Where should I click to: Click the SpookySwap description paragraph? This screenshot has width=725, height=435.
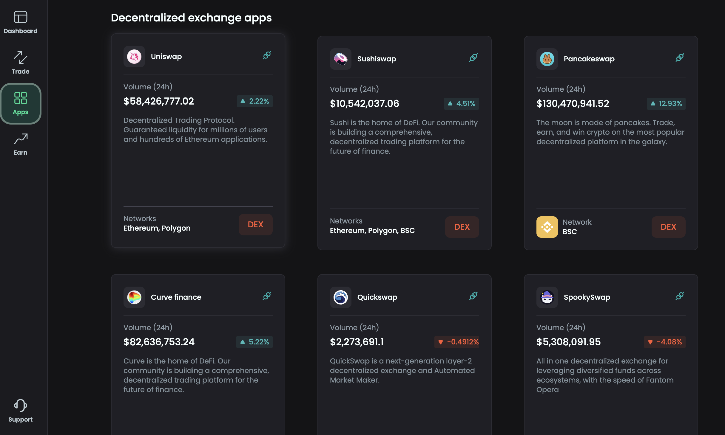[605, 375]
